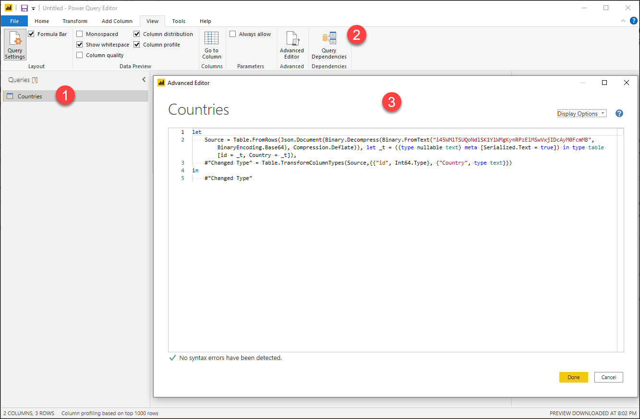Enable the Monospaced data preview option
Viewport: 640px width, 419px height.
click(79, 34)
